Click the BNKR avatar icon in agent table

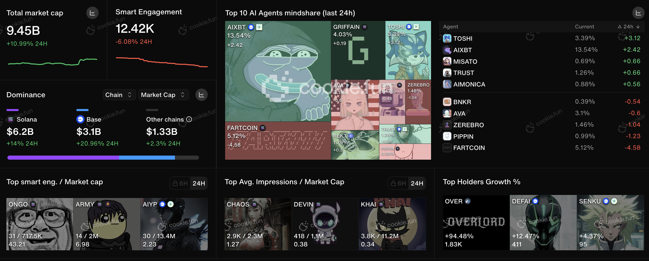point(447,102)
